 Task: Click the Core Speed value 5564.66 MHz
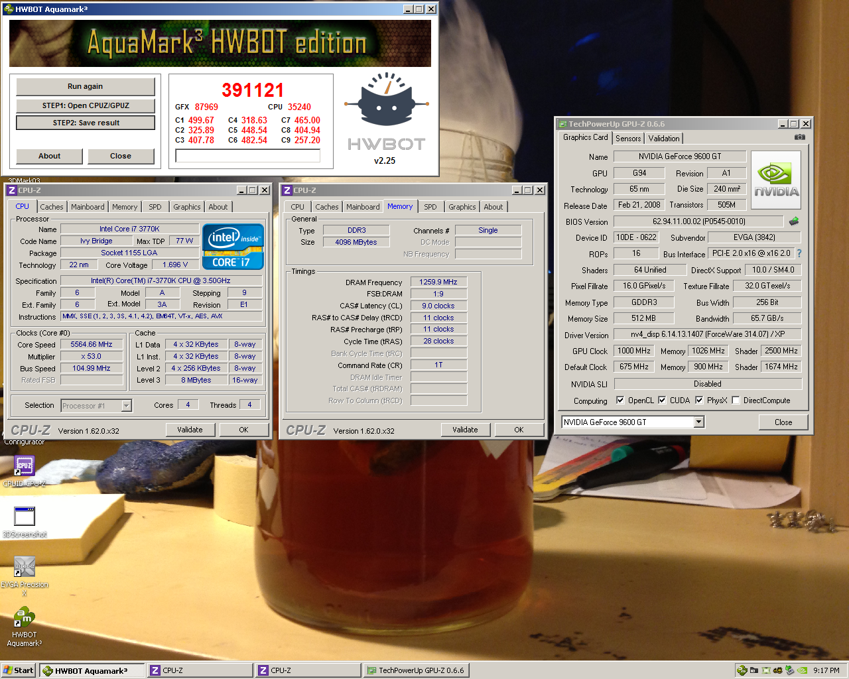[92, 345]
